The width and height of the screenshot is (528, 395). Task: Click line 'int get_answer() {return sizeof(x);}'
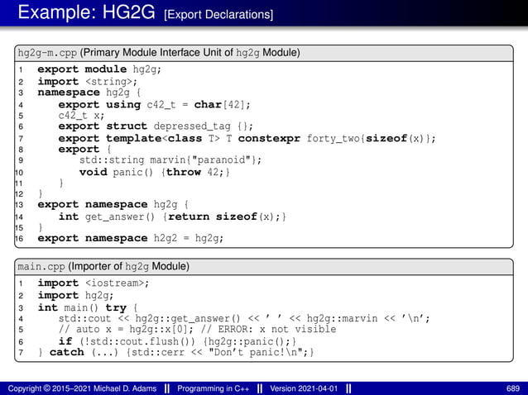172,217
